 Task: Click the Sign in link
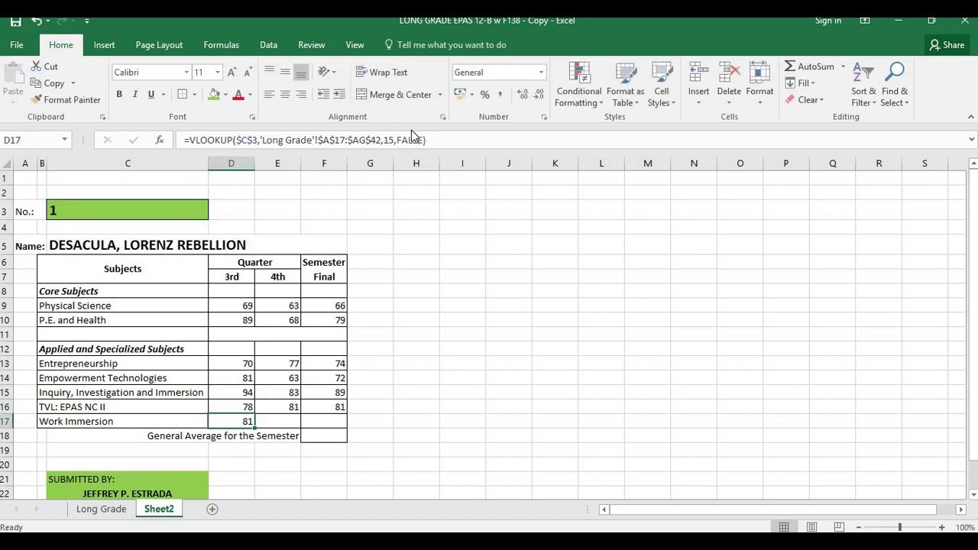(x=827, y=21)
